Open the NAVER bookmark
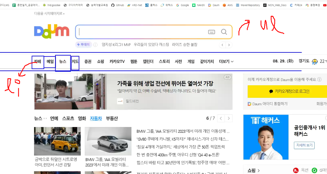Screen dimensions: 327x174 [199, 5]
